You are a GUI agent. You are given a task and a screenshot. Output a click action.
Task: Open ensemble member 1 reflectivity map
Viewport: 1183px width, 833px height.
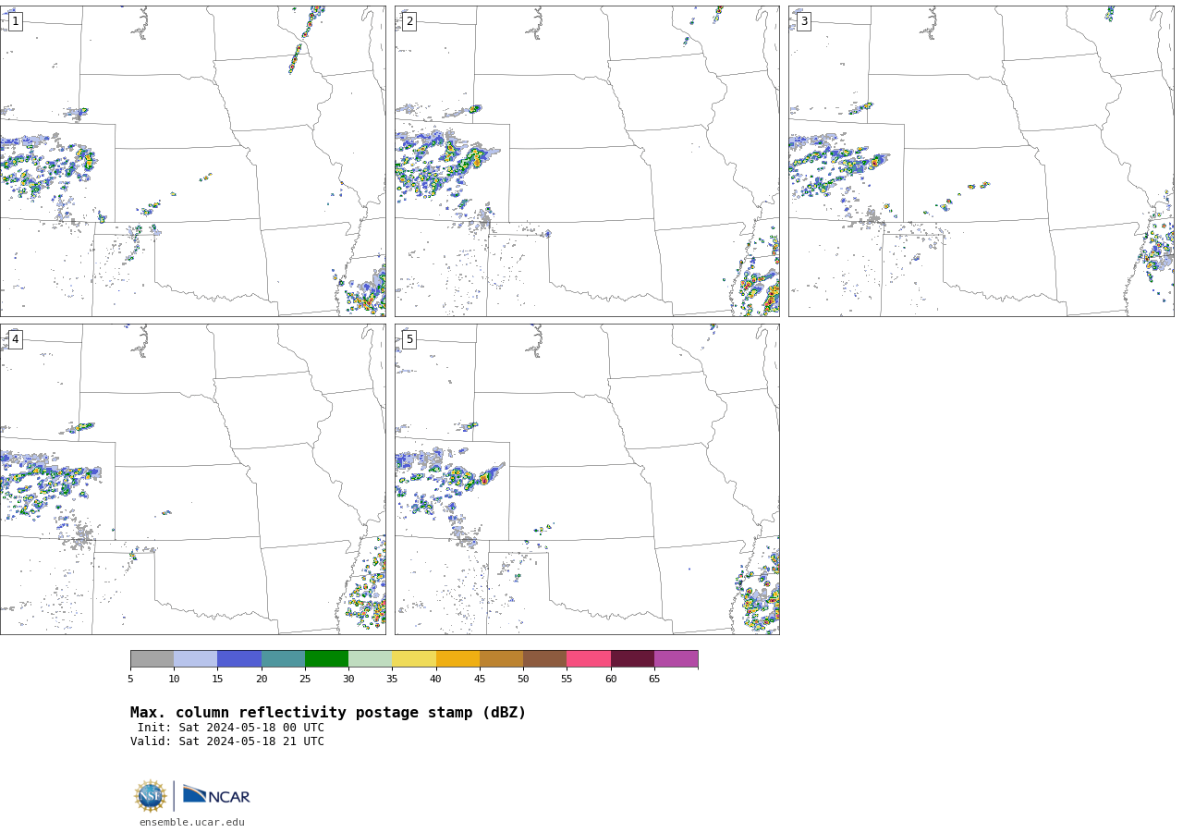[x=192, y=161]
